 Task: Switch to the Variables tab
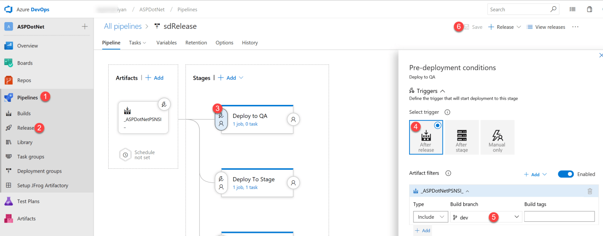[x=166, y=43]
